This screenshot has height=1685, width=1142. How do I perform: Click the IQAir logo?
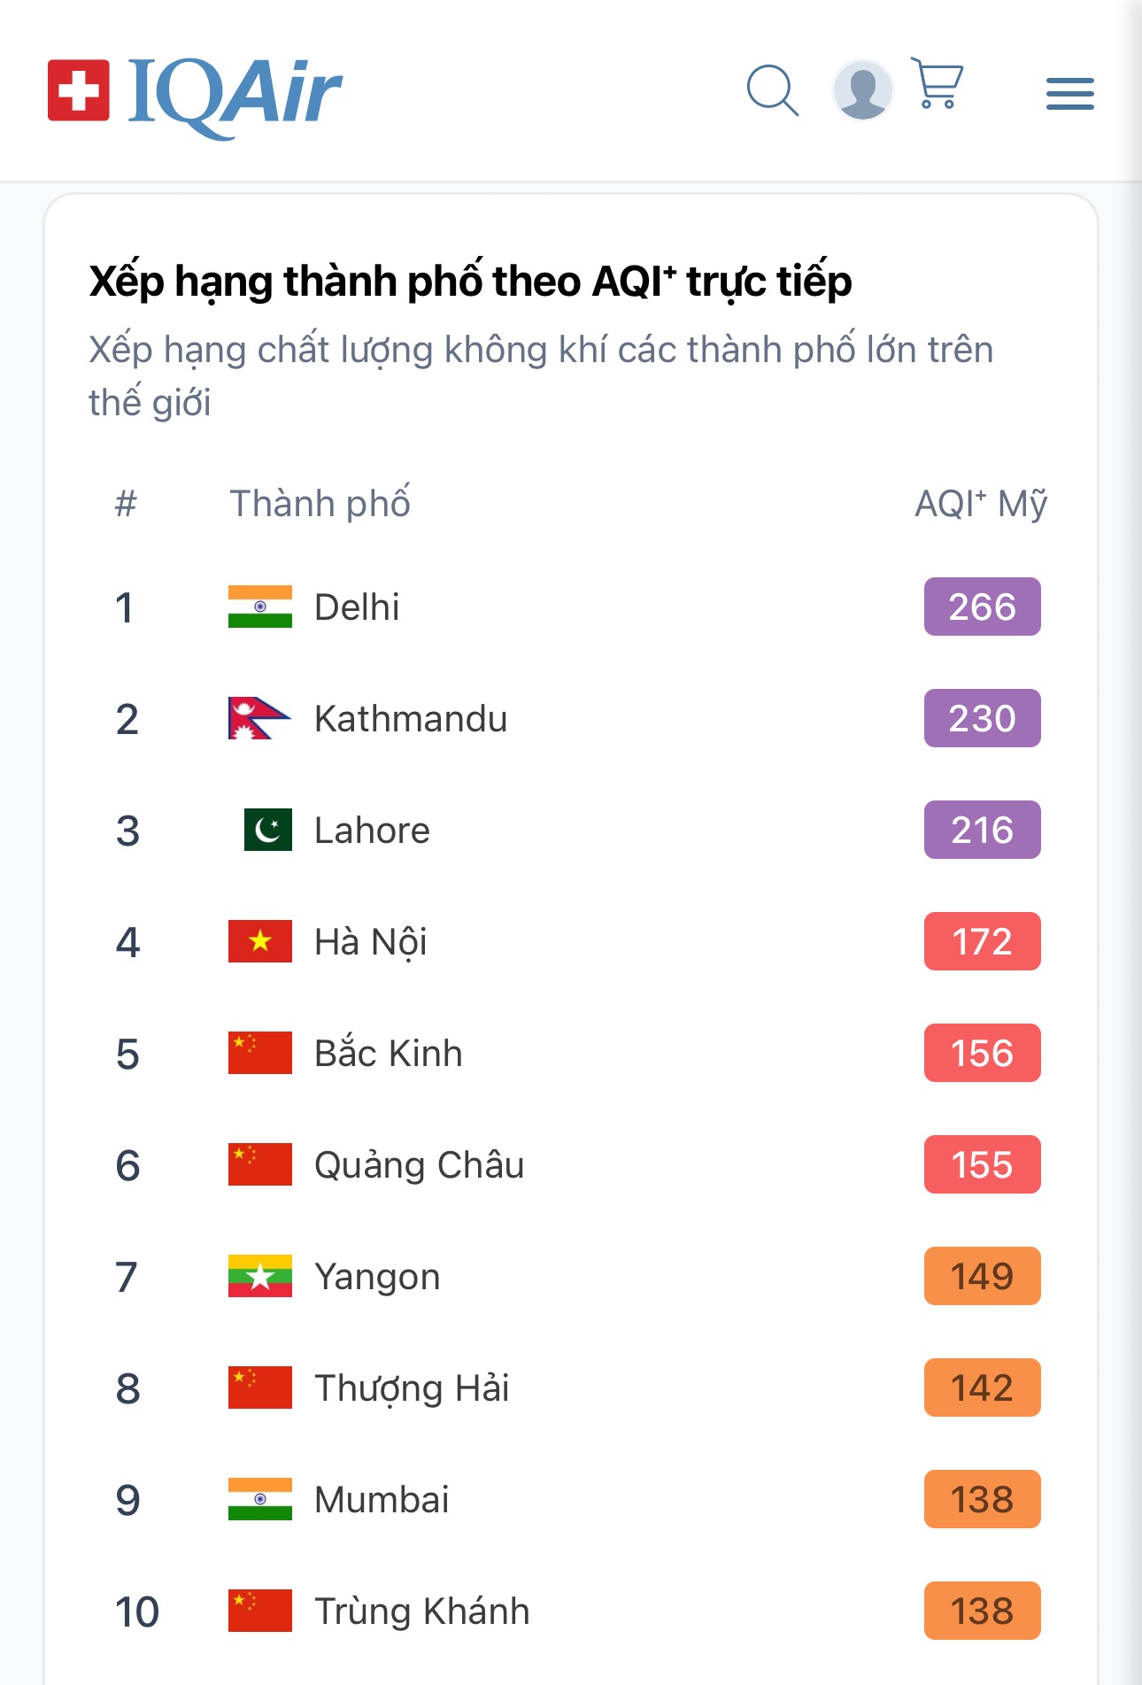[195, 93]
